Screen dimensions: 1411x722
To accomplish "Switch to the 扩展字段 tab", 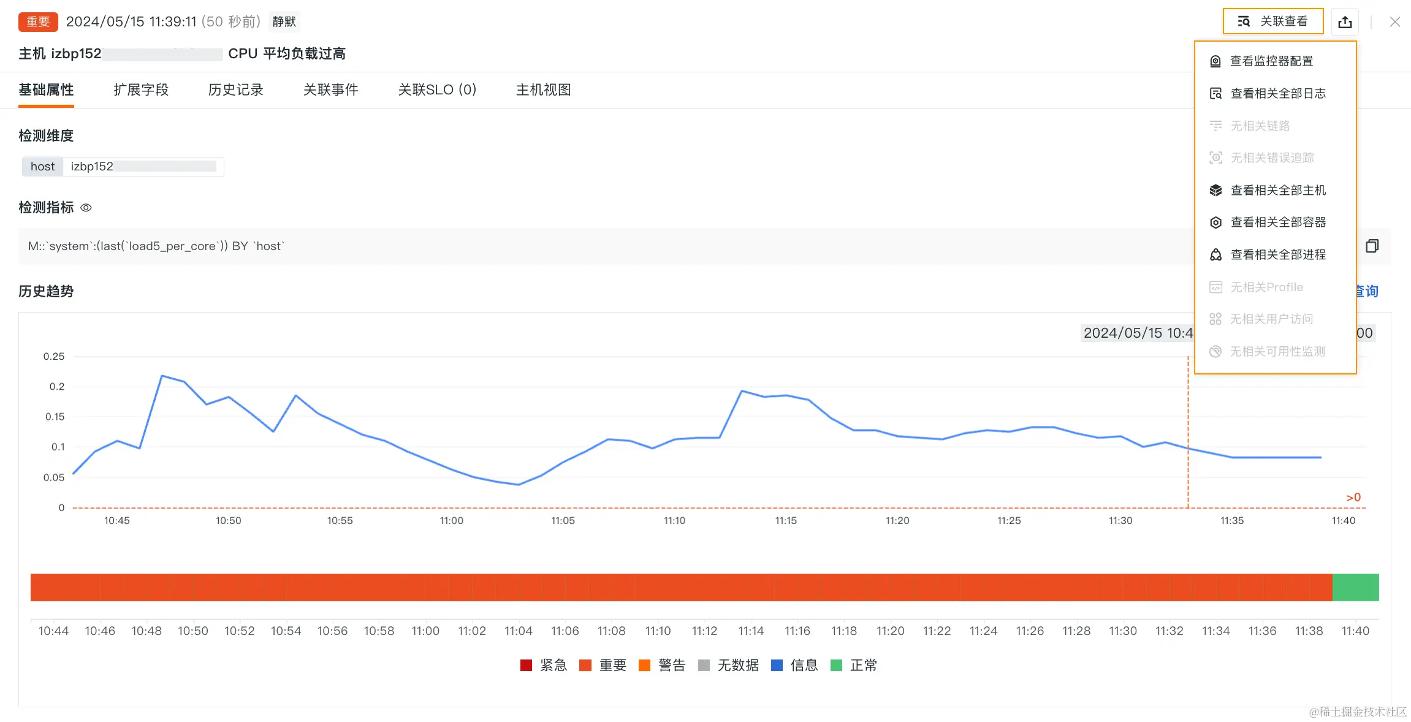I will 141,90.
